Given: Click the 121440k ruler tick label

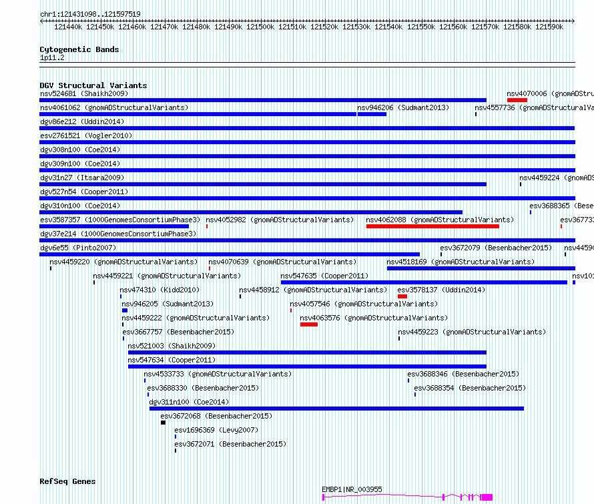Looking at the screenshot, I should tap(68, 27).
